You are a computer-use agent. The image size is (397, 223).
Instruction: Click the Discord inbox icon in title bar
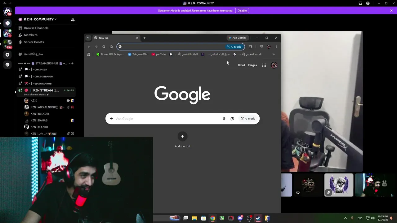coord(360,3)
